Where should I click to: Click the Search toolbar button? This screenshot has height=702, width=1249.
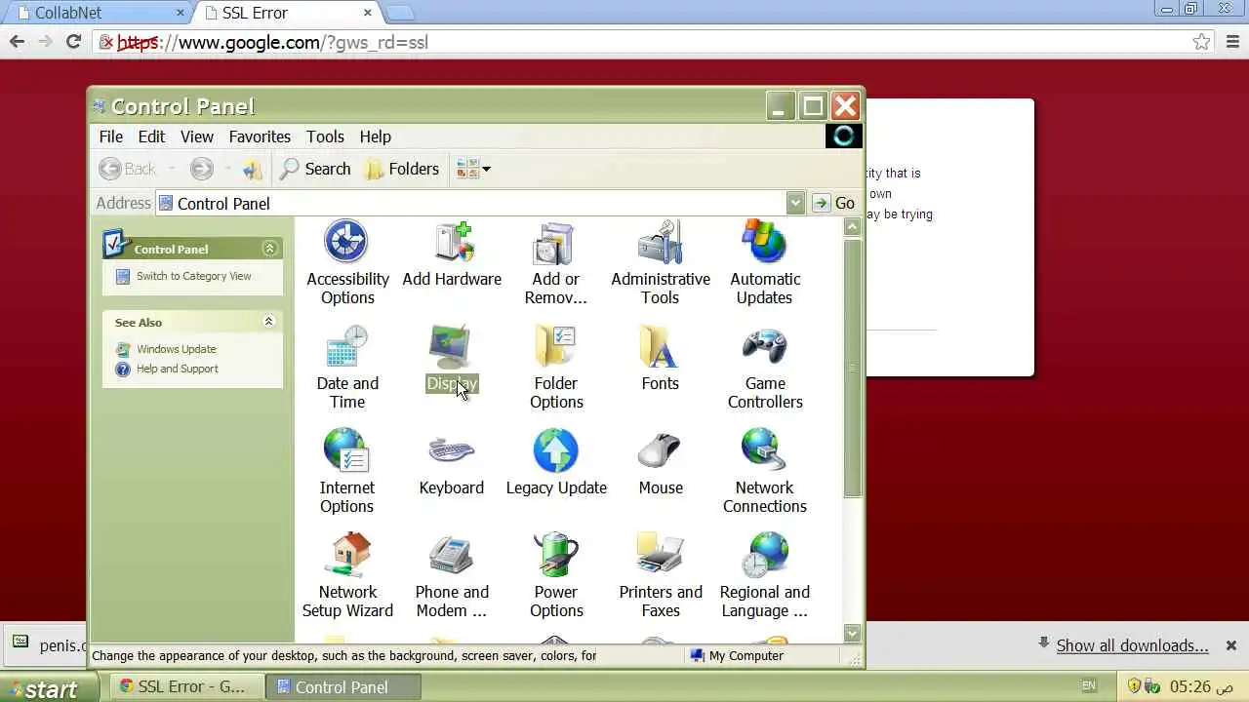click(x=315, y=169)
